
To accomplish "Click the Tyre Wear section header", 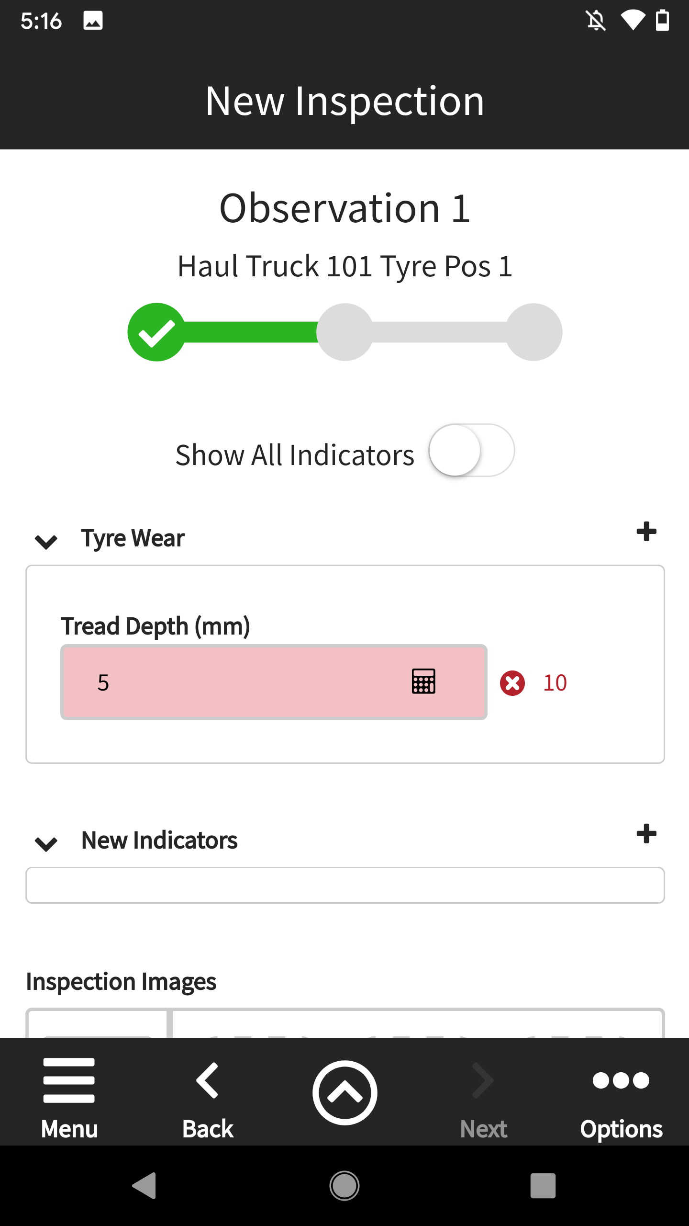I will click(133, 538).
